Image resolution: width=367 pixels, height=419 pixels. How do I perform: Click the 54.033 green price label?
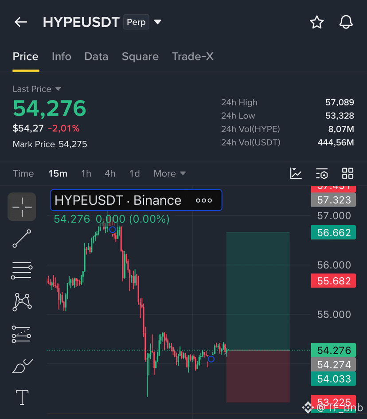click(x=333, y=379)
